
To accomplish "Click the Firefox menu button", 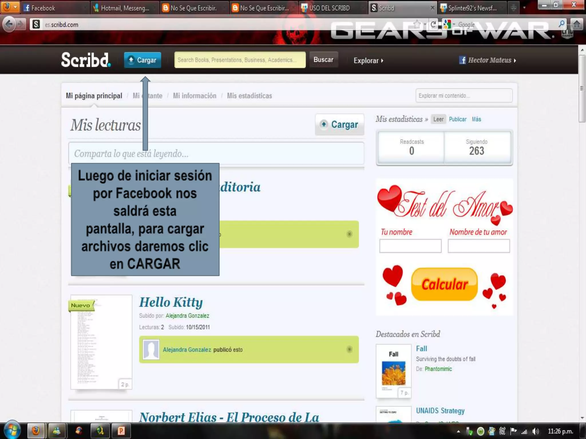I will click(x=10, y=7).
